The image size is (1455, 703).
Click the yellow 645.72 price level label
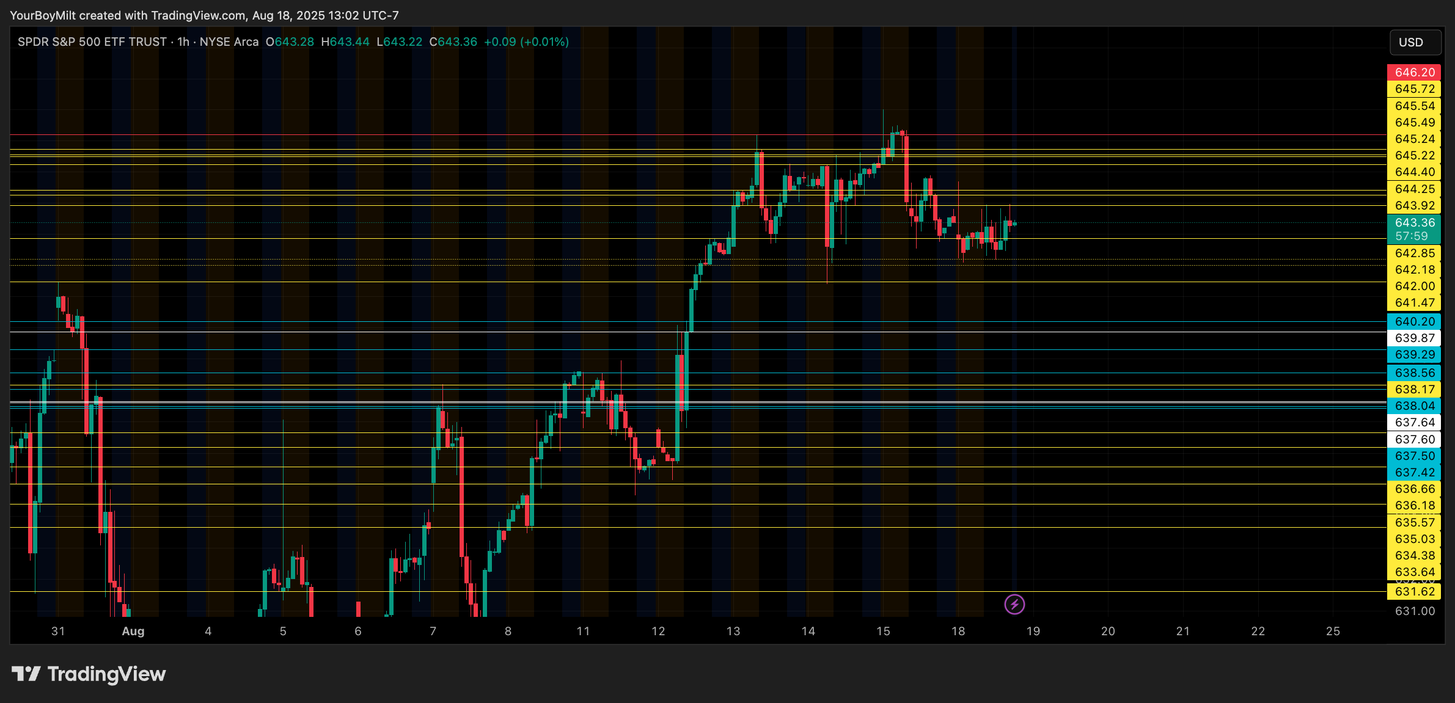(1414, 89)
